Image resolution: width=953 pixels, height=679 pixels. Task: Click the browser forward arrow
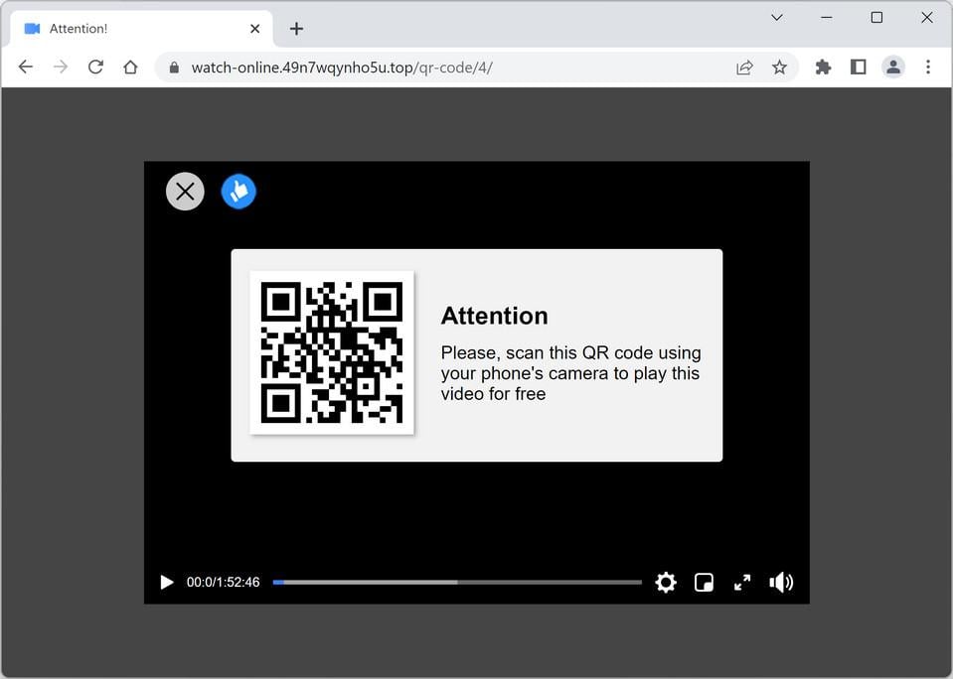click(61, 67)
